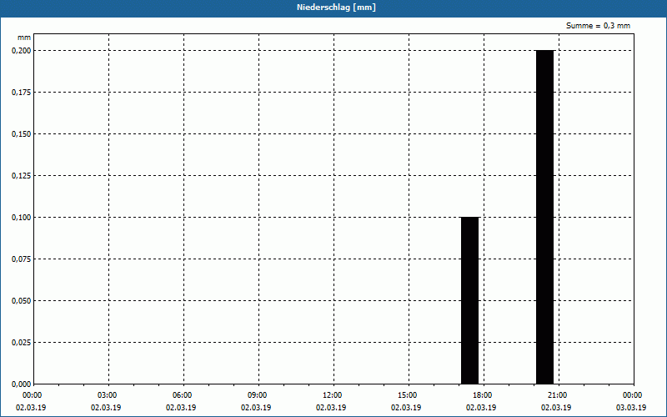Click the 15:00 time axis label
Viewport: 667px width, 417px height.
pyautogui.click(x=409, y=395)
